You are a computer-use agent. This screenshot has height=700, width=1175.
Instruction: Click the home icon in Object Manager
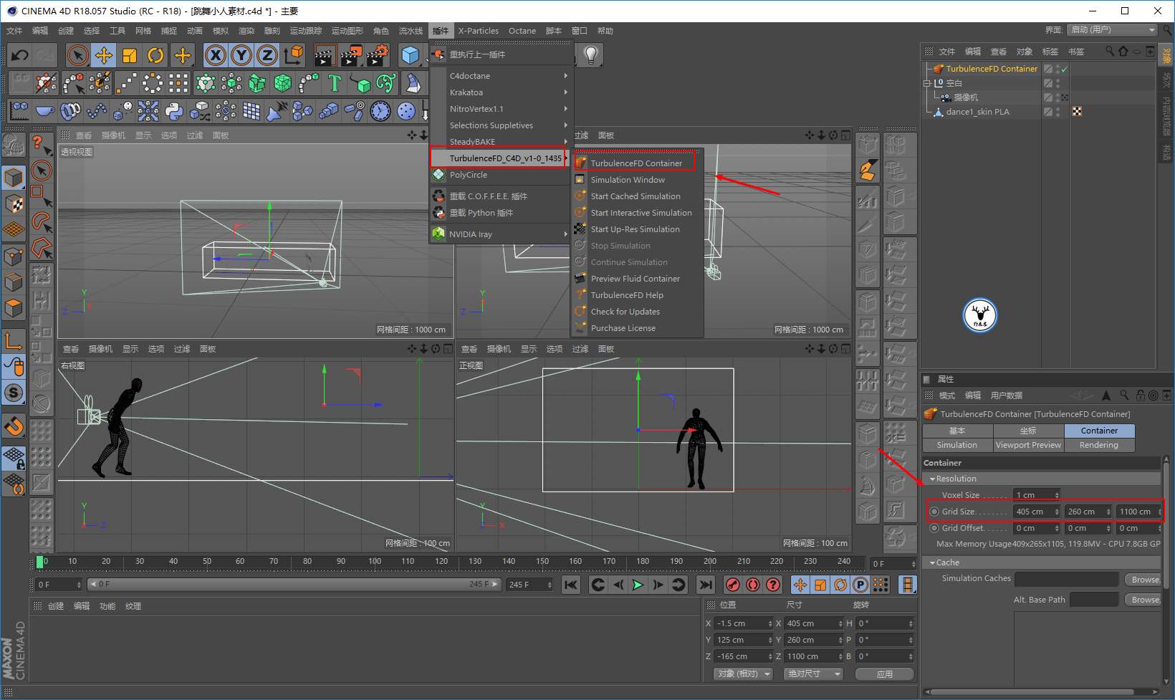1123,51
